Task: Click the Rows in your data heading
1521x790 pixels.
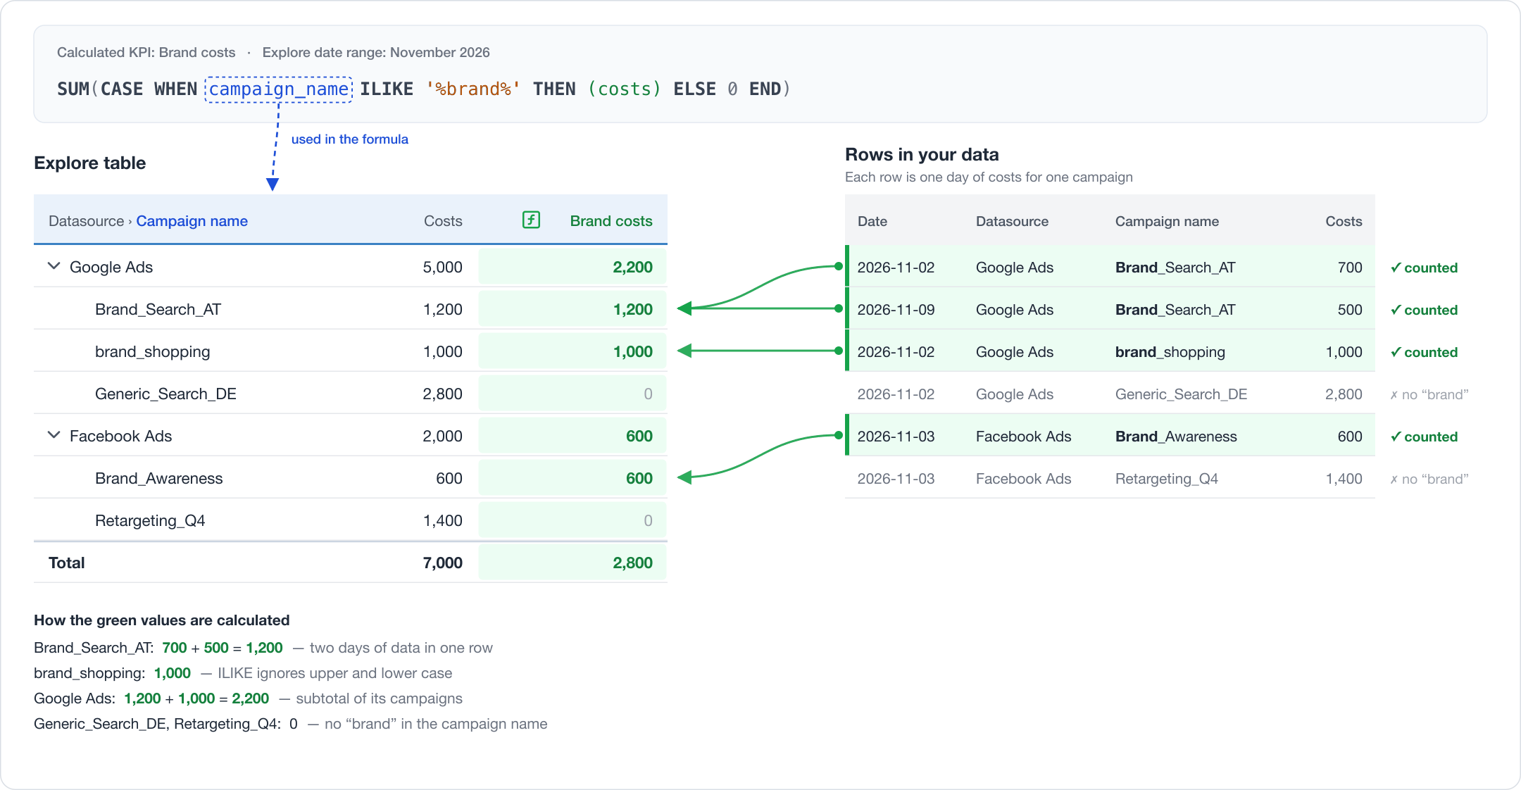Action: point(922,154)
